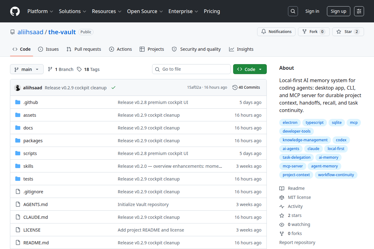Screen dimensions: 374x249
Task: Open the green Code dropdown button
Action: coord(250,69)
